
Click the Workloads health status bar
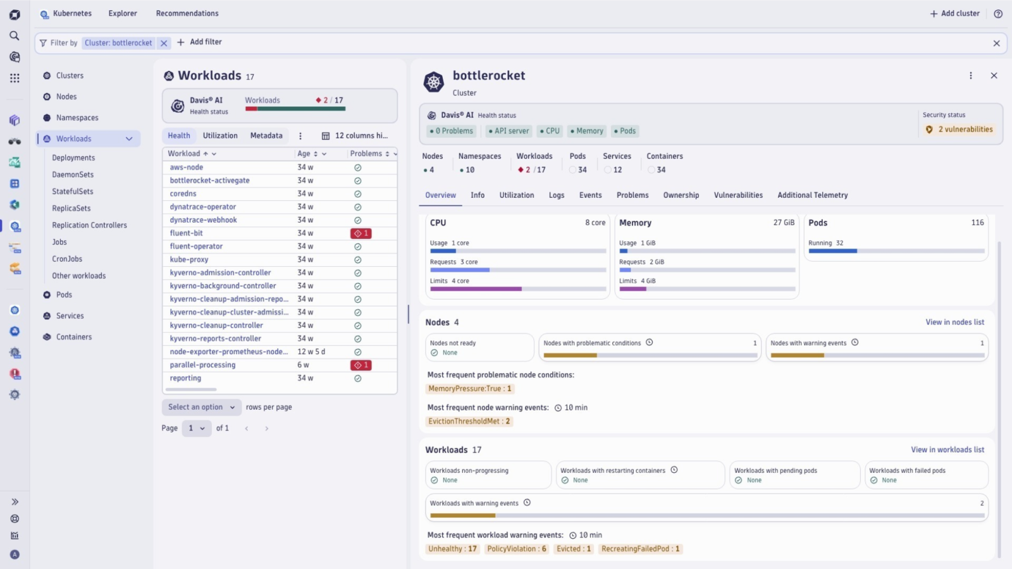295,109
